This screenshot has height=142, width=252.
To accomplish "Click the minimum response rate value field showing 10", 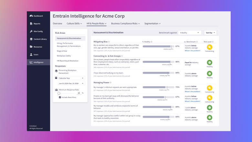I will (79, 93).
